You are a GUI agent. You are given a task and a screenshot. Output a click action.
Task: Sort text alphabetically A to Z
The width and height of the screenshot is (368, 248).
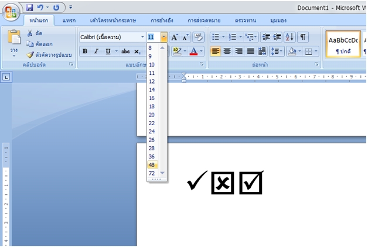(x=289, y=37)
